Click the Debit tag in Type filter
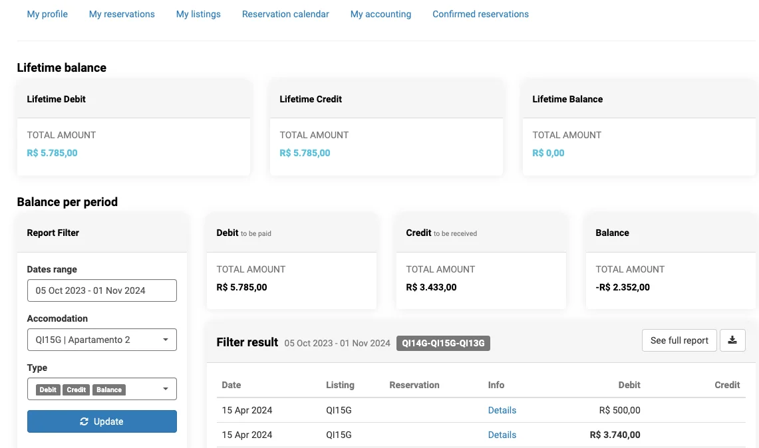 [48, 390]
